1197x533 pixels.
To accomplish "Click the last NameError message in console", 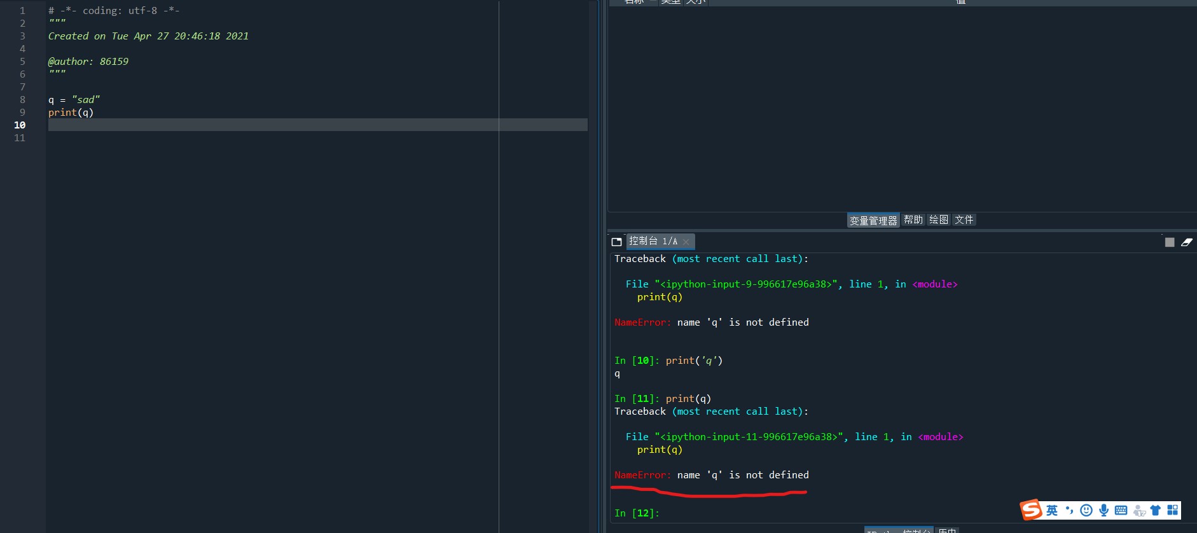I will (712, 475).
